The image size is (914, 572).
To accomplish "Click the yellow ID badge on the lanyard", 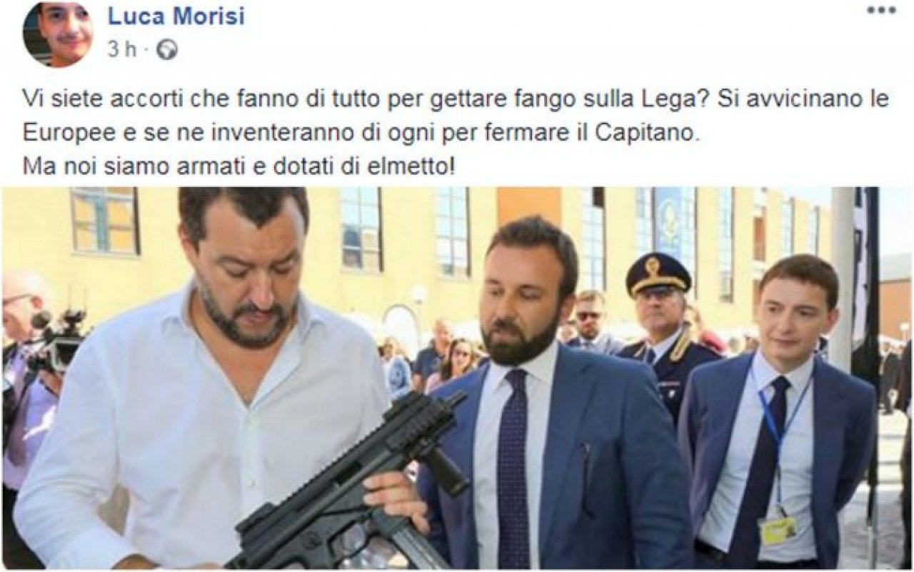I will (778, 531).
